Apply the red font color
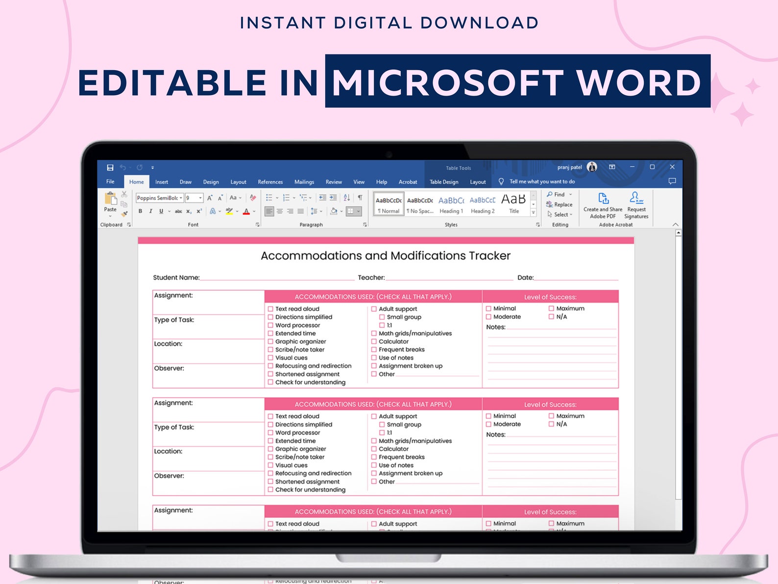Screen dimensions: 778x584 pyautogui.click(x=246, y=211)
